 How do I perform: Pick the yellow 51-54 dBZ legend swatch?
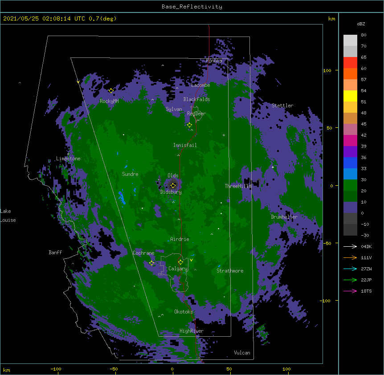click(350, 96)
